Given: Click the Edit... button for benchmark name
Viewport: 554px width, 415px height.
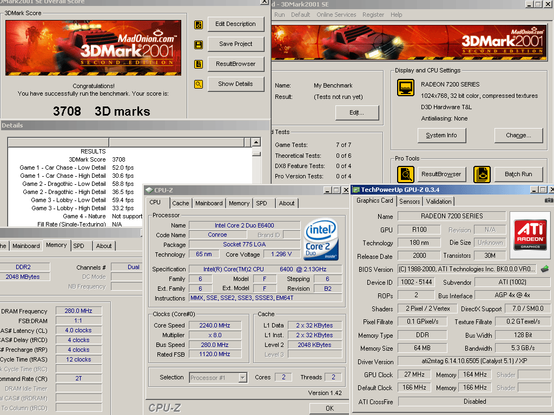Looking at the screenshot, I should click(x=357, y=112).
